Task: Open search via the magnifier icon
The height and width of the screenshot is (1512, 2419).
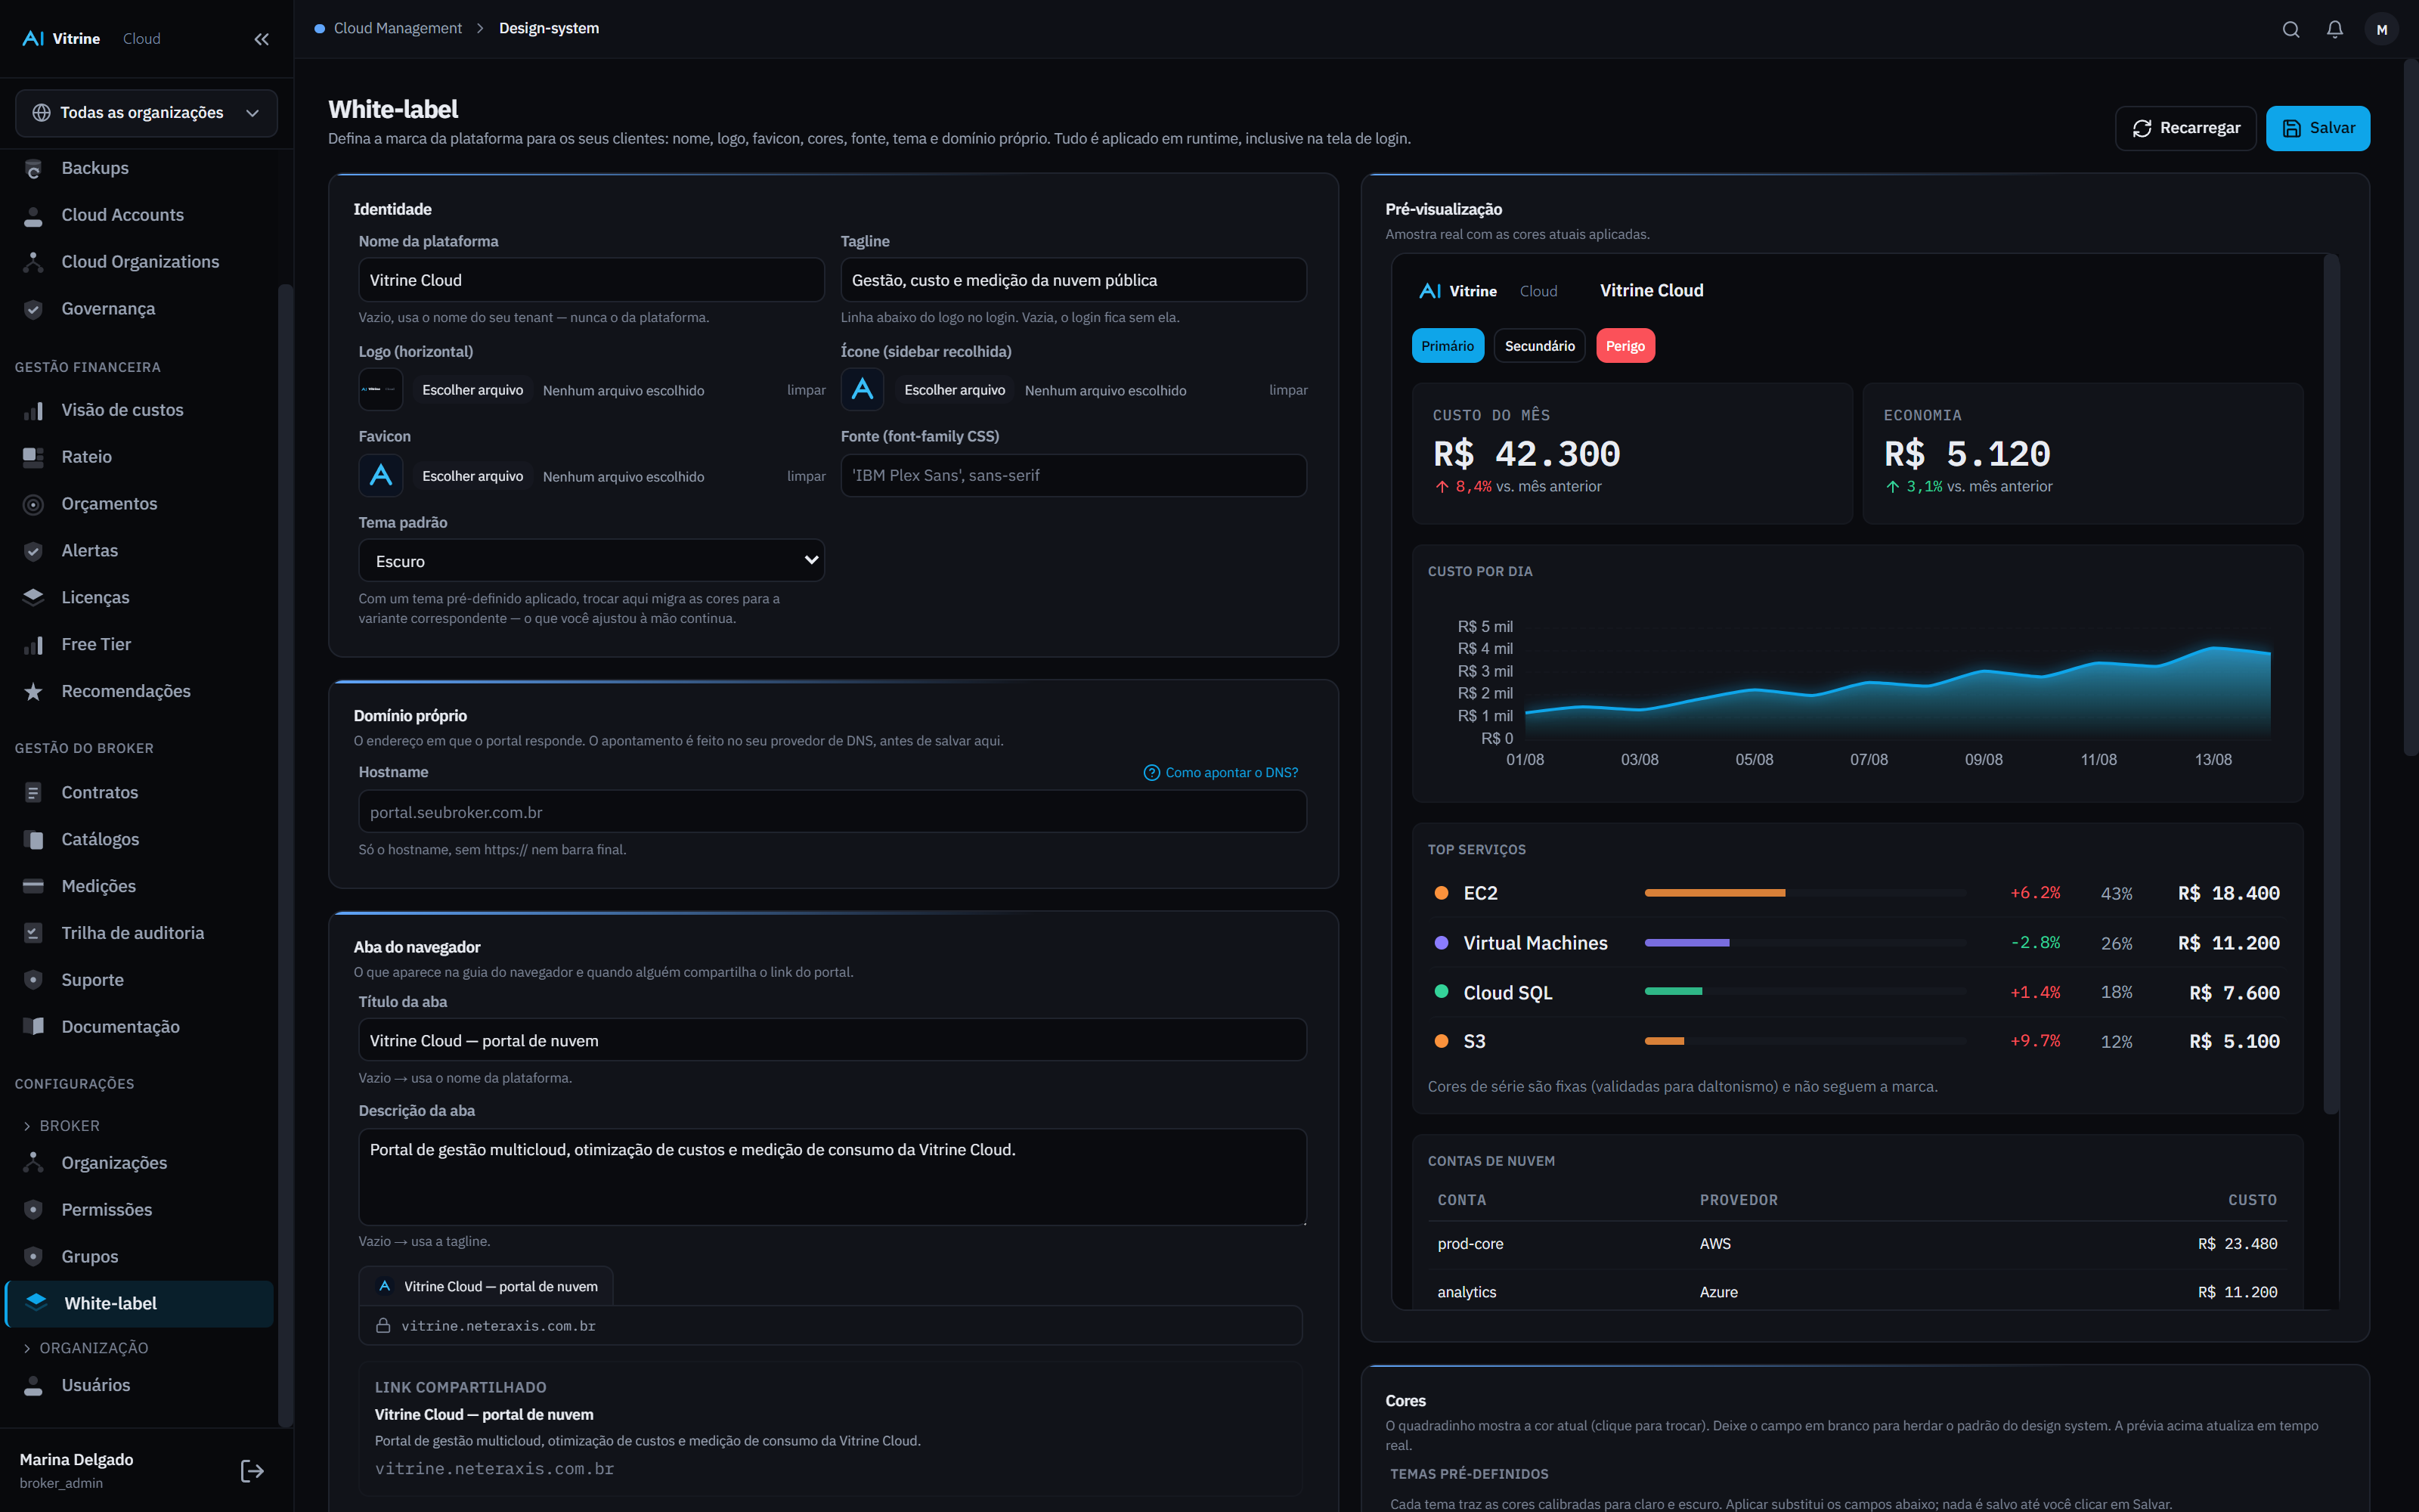Action: pos(2291,29)
